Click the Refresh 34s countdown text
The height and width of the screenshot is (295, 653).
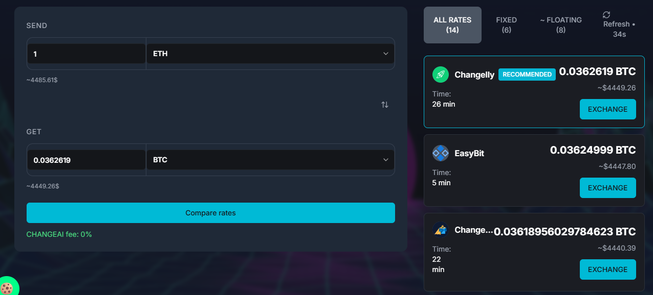coord(619,29)
